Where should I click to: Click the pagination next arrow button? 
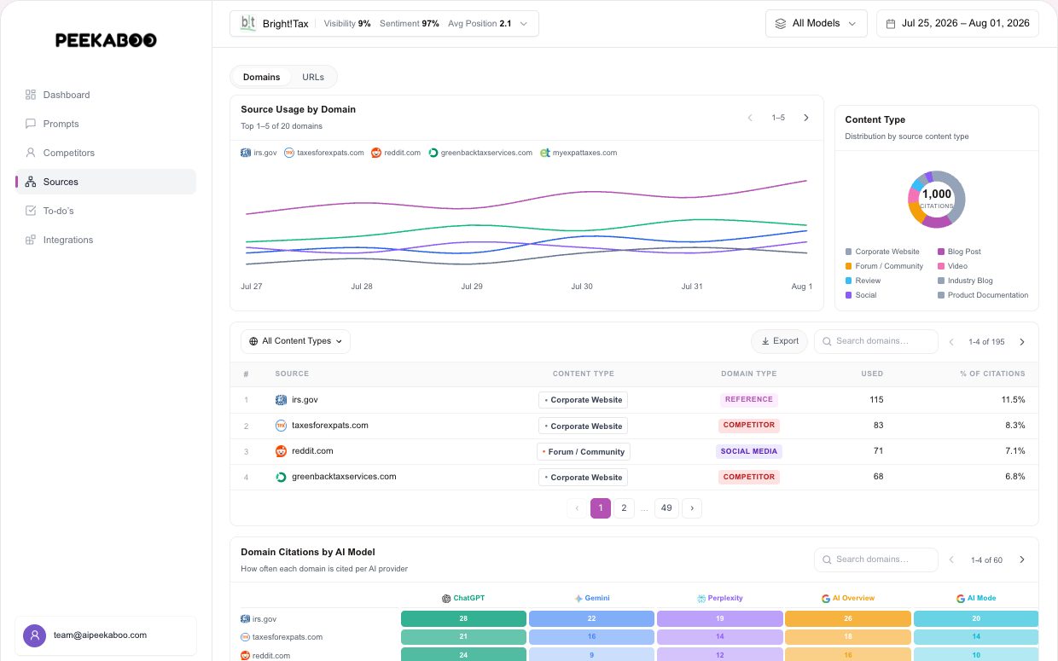[x=692, y=508]
